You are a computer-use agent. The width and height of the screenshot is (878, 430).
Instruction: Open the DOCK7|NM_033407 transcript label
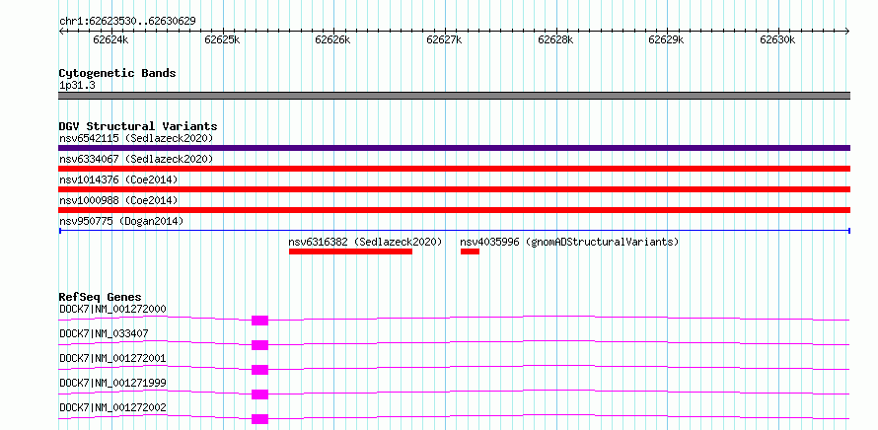[104, 333]
